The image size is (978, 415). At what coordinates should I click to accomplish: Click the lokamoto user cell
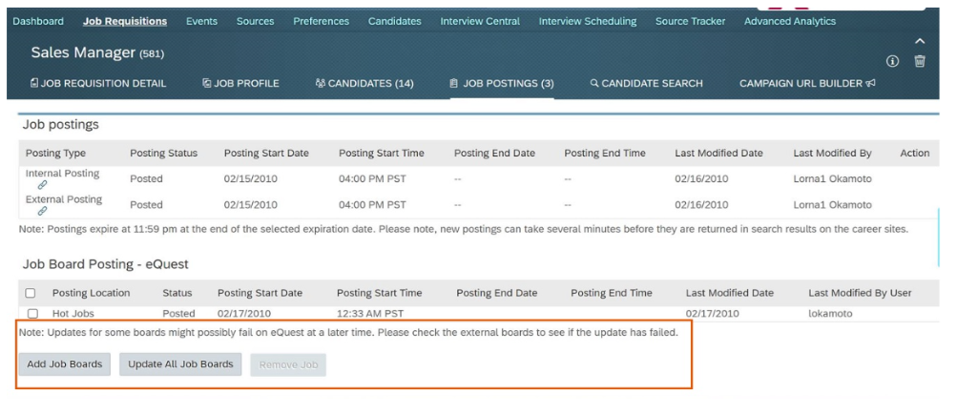pos(830,313)
